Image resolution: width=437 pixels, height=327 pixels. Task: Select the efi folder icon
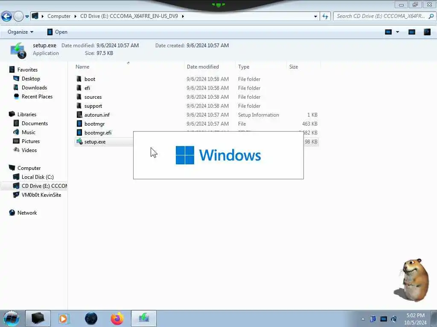79,88
